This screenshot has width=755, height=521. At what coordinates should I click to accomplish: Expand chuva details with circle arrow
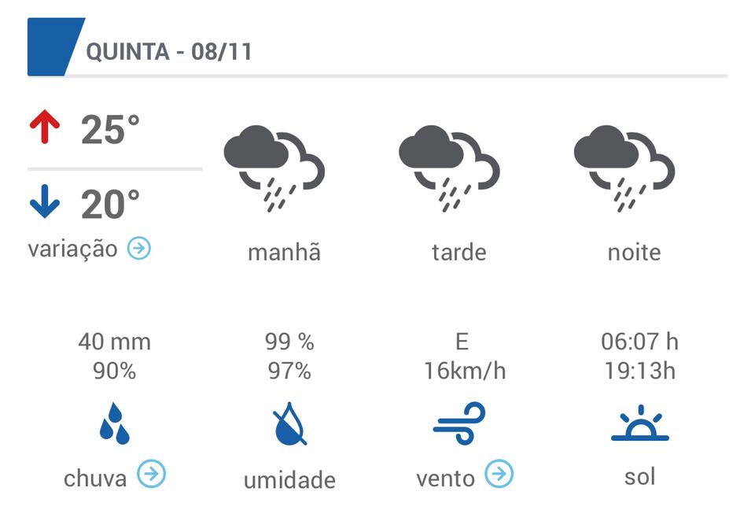click(151, 474)
